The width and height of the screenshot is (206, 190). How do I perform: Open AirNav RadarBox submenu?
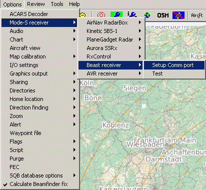tap(110, 22)
